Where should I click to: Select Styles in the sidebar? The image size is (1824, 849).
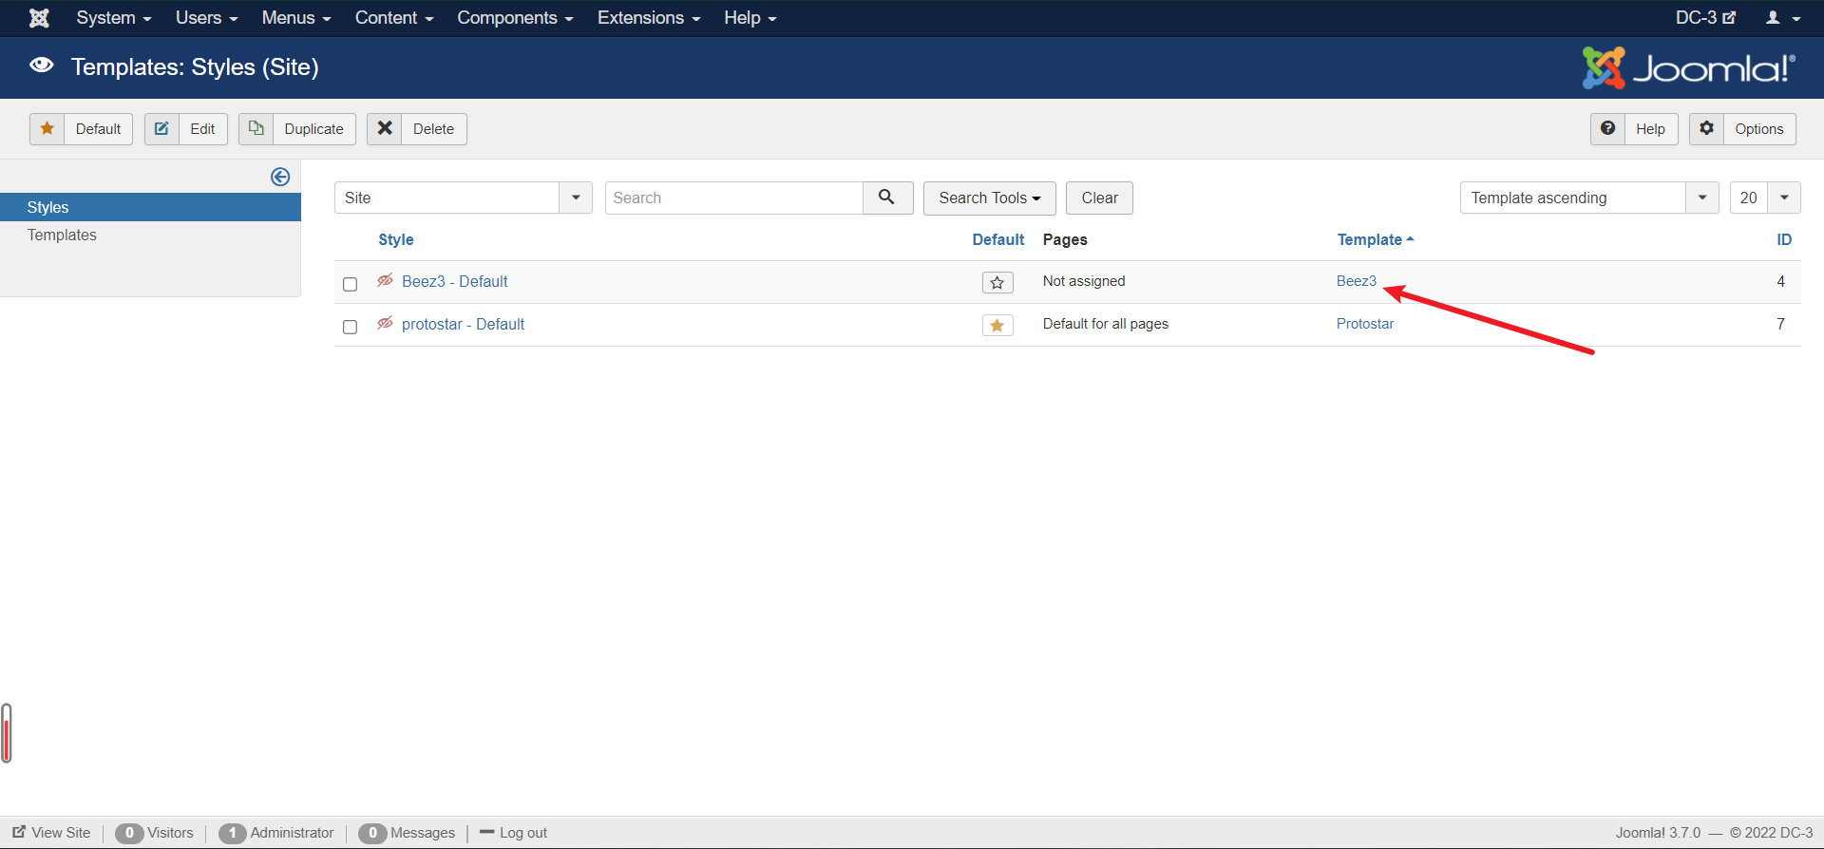click(150, 207)
